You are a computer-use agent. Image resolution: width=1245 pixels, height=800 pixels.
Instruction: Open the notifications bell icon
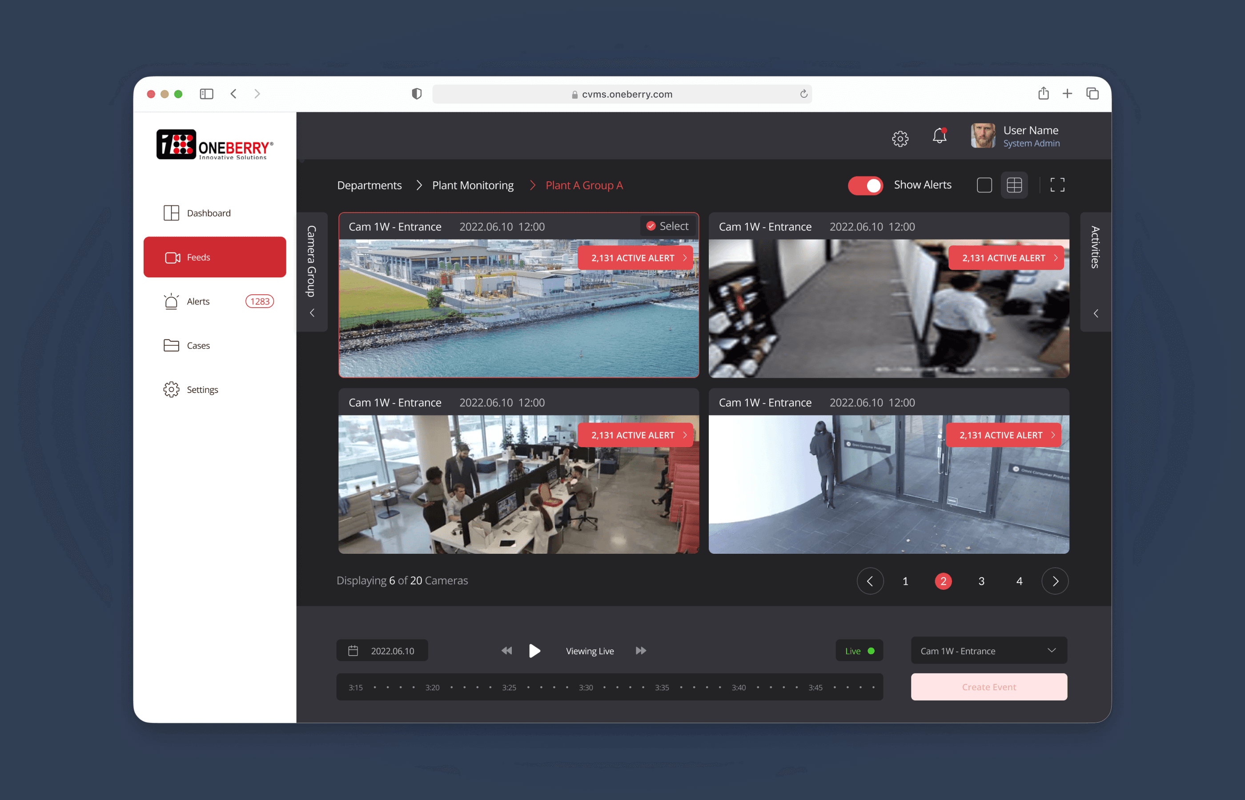(x=940, y=136)
